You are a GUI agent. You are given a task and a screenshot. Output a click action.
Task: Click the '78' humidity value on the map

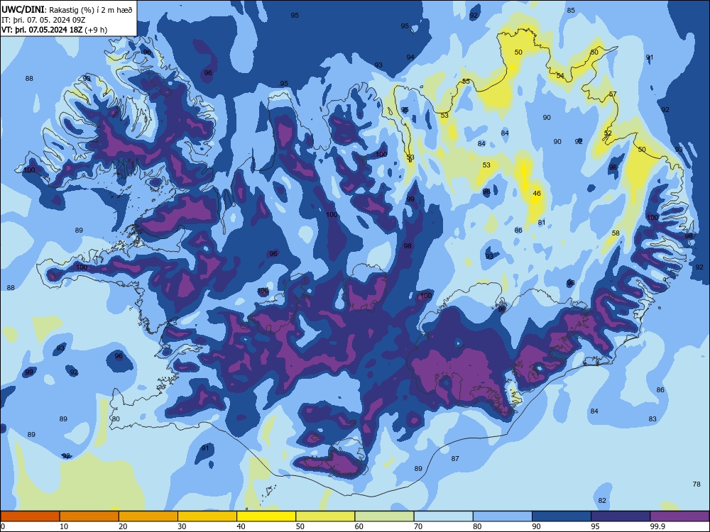pos(697,484)
